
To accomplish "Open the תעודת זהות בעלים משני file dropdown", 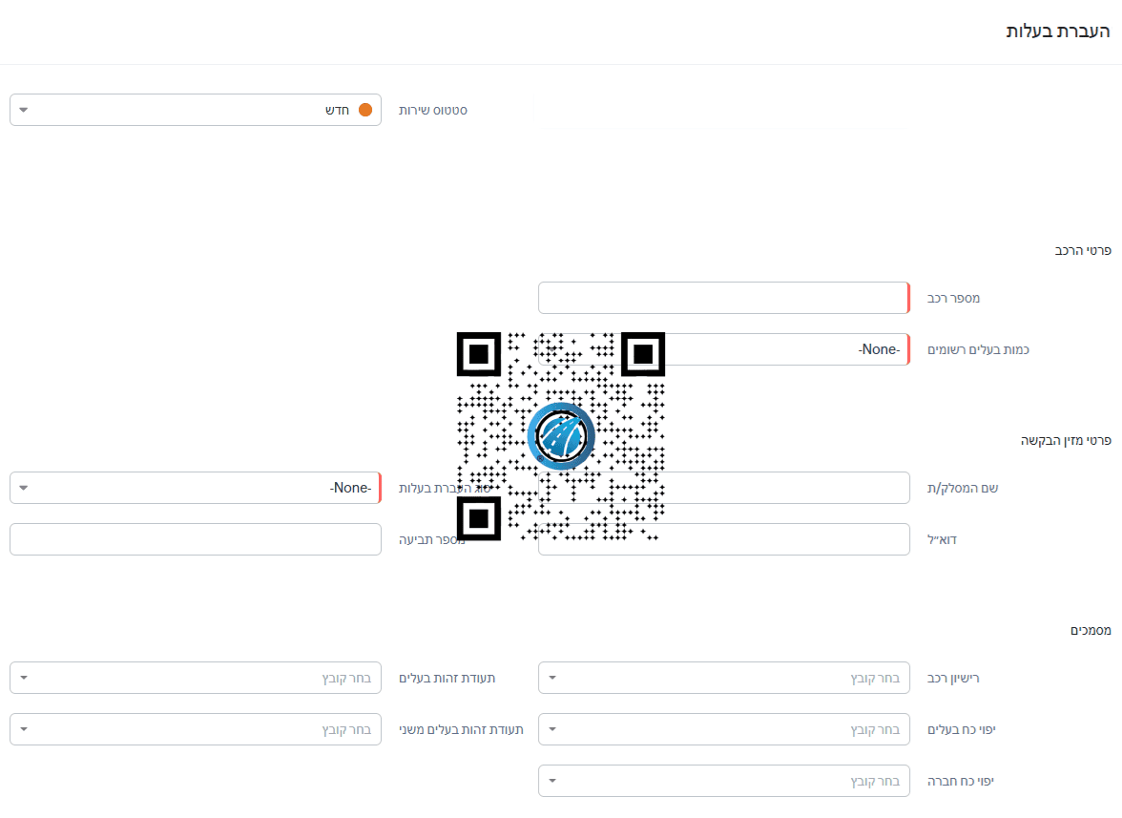I will click(196, 729).
